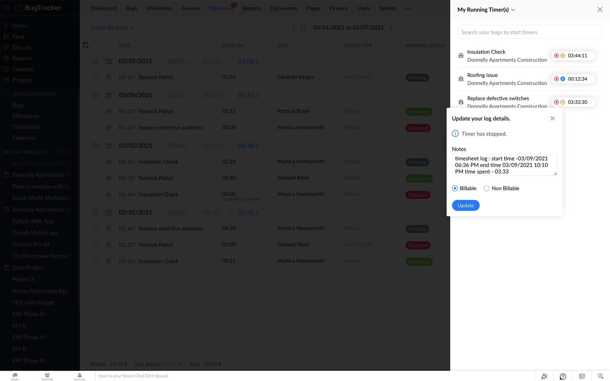Check the 02:18 Insulation Check row

(95, 161)
